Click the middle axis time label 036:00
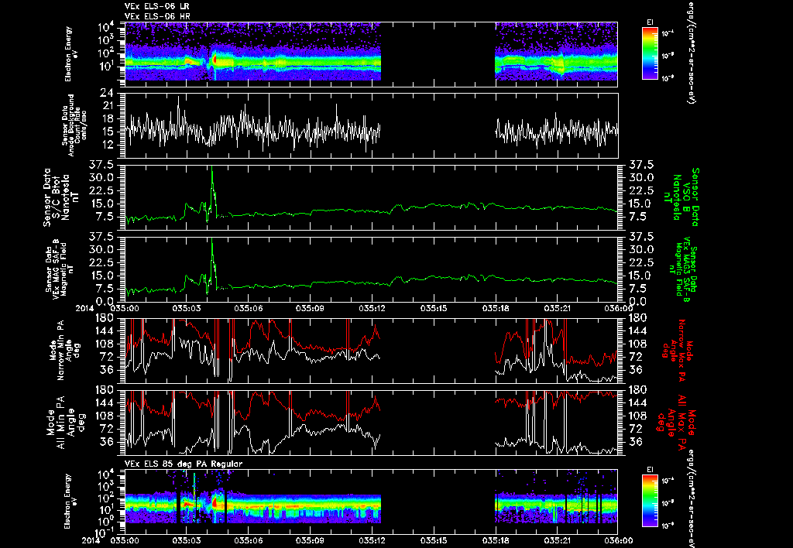 [x=617, y=308]
